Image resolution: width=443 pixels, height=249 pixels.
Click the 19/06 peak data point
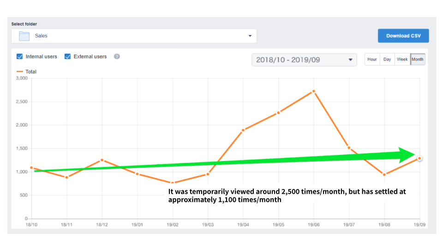(314, 91)
